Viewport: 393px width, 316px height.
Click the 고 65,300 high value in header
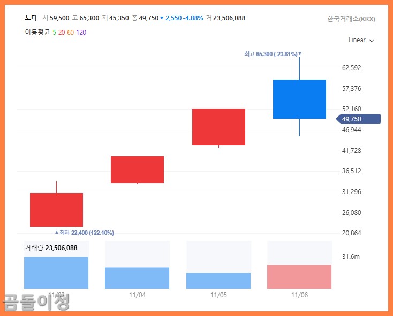tap(86, 18)
